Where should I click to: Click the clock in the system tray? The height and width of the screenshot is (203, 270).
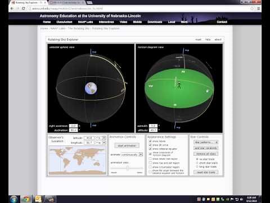(x=251, y=199)
